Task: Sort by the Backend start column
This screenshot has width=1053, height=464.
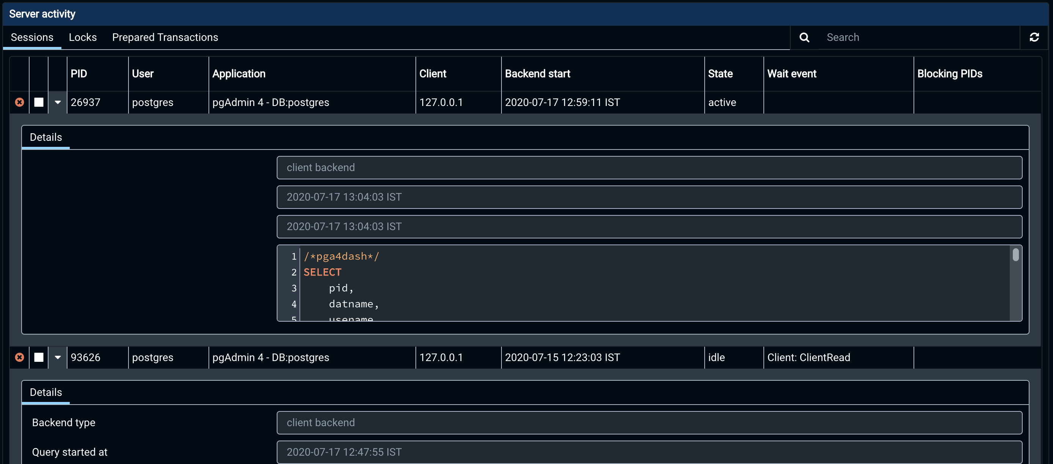Action: click(537, 74)
